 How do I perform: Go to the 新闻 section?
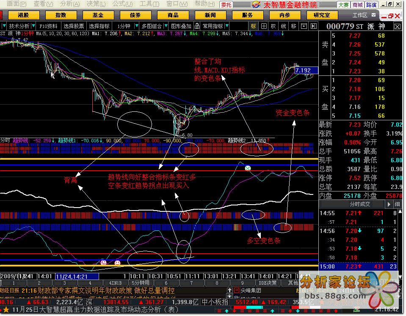[x=210, y=15]
